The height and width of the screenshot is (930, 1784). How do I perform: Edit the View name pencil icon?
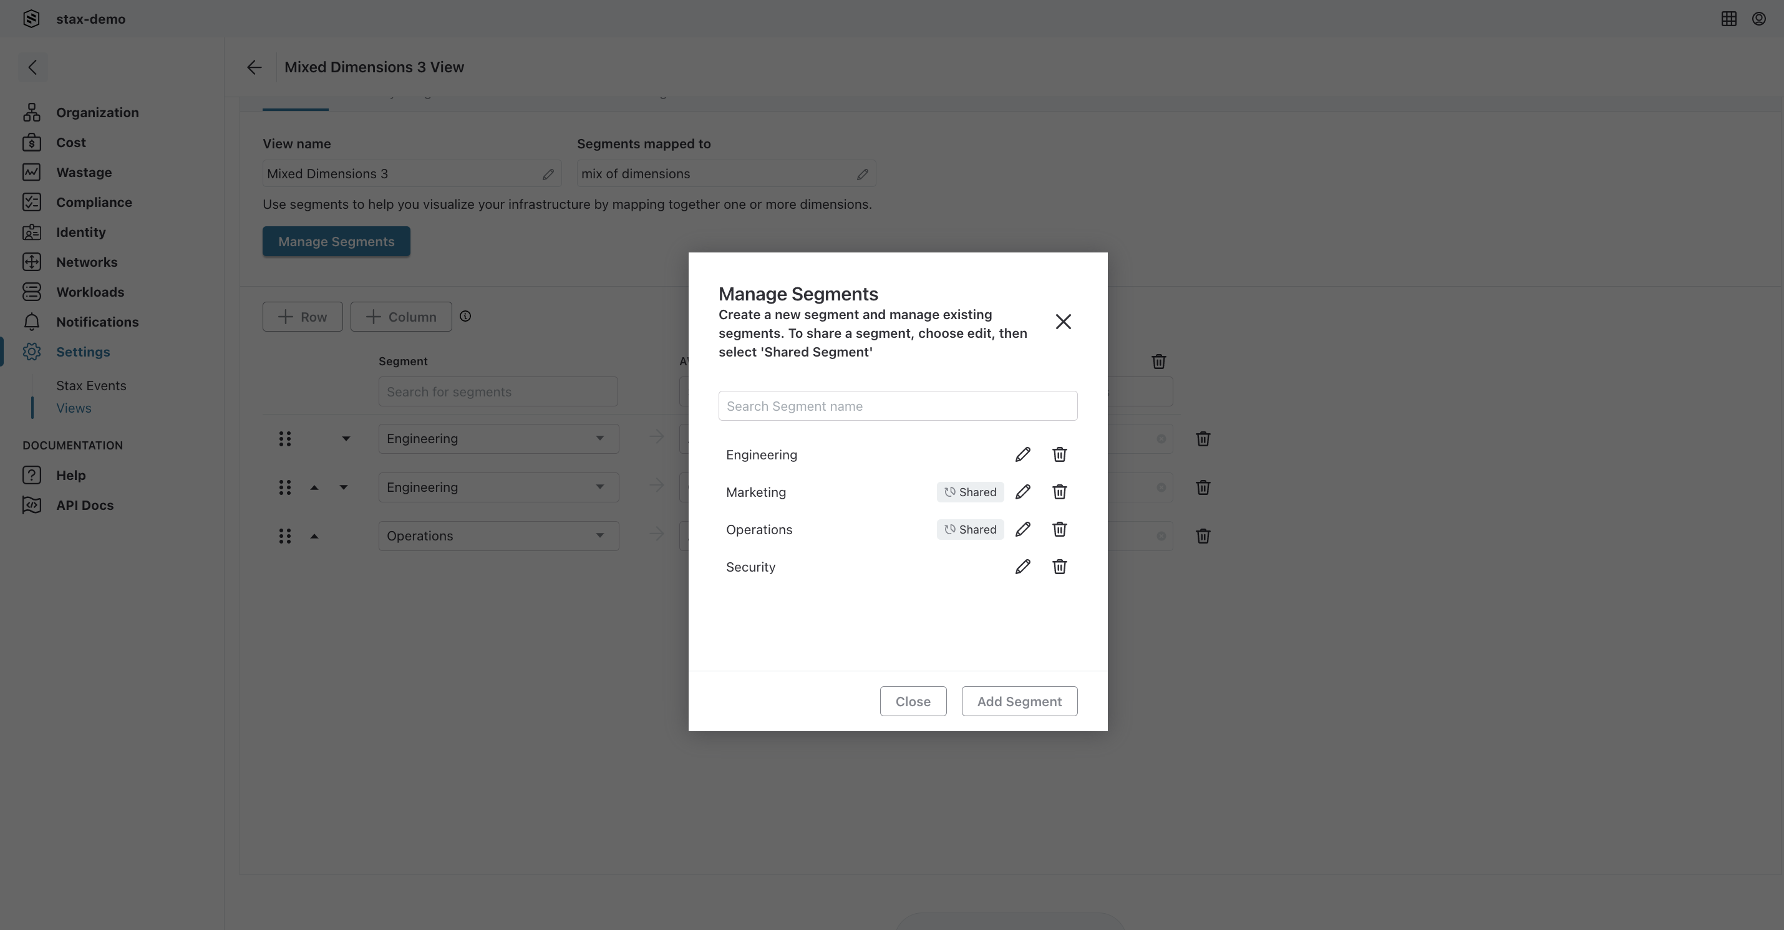(x=548, y=175)
